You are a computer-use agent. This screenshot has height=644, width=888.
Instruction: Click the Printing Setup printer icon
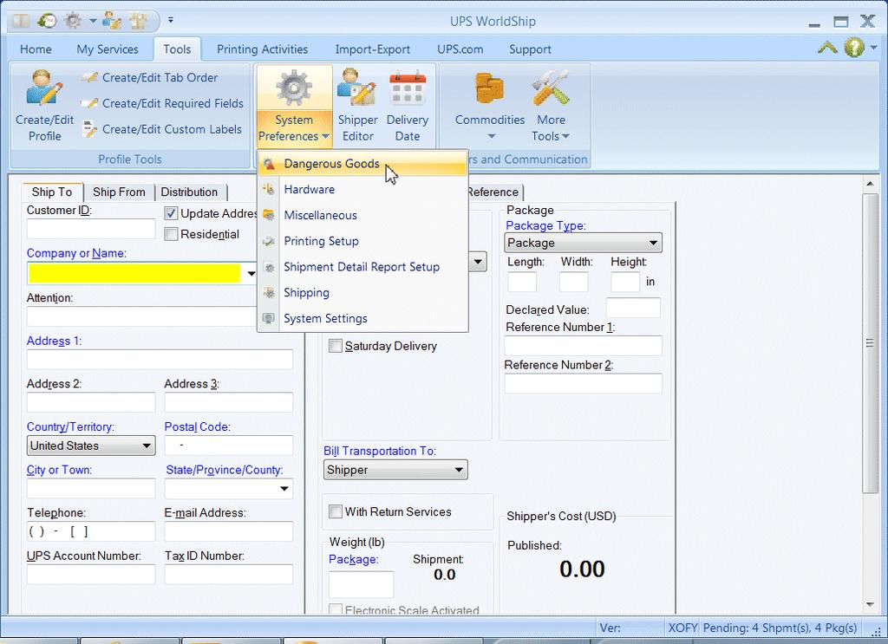[x=269, y=241]
